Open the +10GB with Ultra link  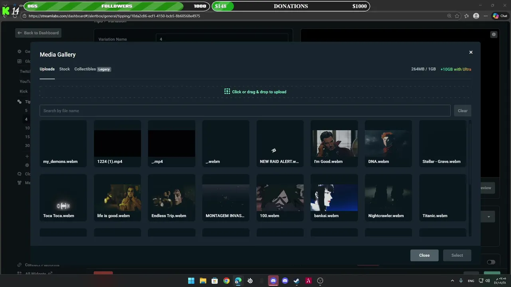[x=456, y=69]
